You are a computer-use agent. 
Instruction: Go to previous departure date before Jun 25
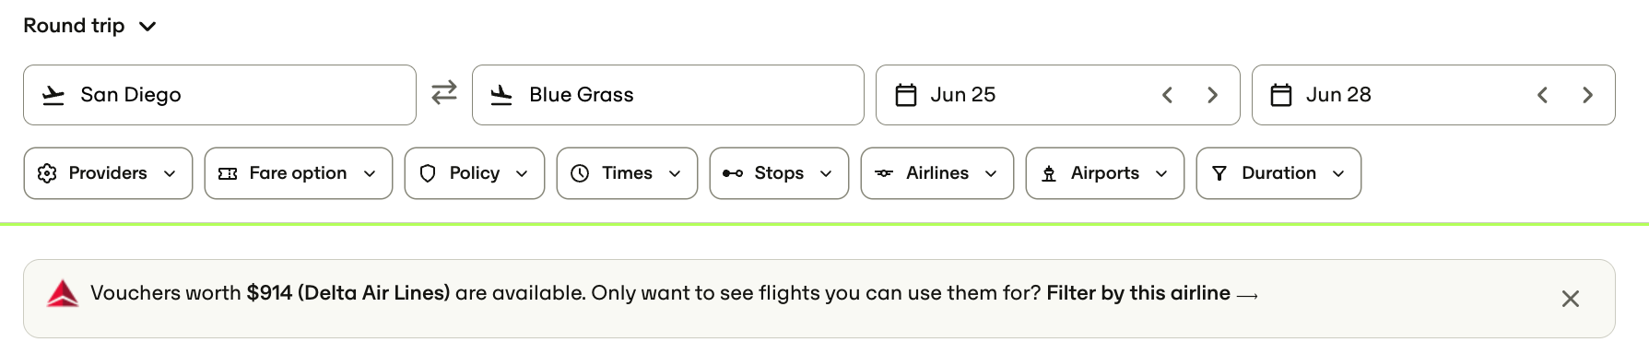(x=1168, y=95)
